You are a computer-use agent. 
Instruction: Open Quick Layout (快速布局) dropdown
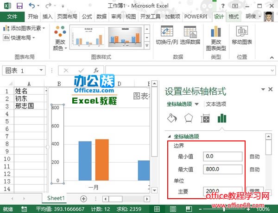point(19,37)
